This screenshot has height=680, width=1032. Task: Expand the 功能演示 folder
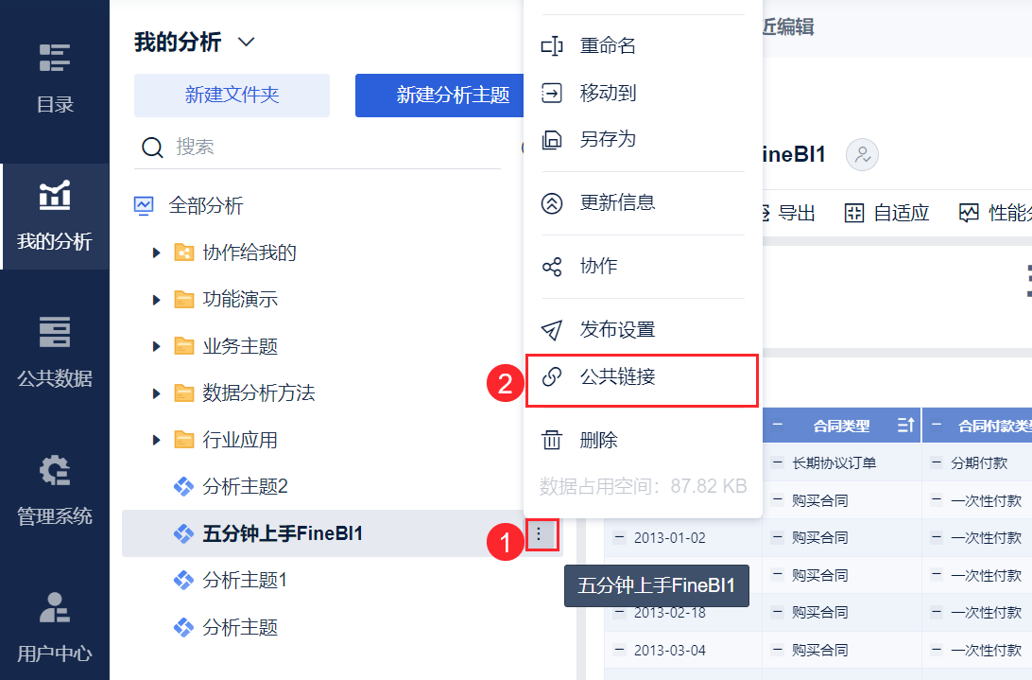pos(157,300)
